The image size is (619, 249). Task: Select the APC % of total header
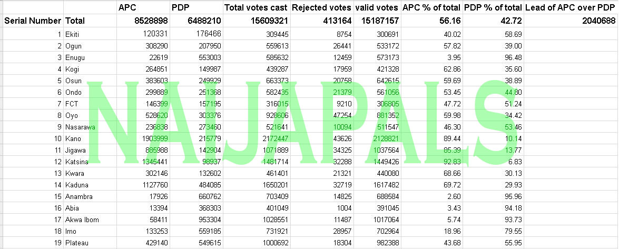pyautogui.click(x=432, y=7)
